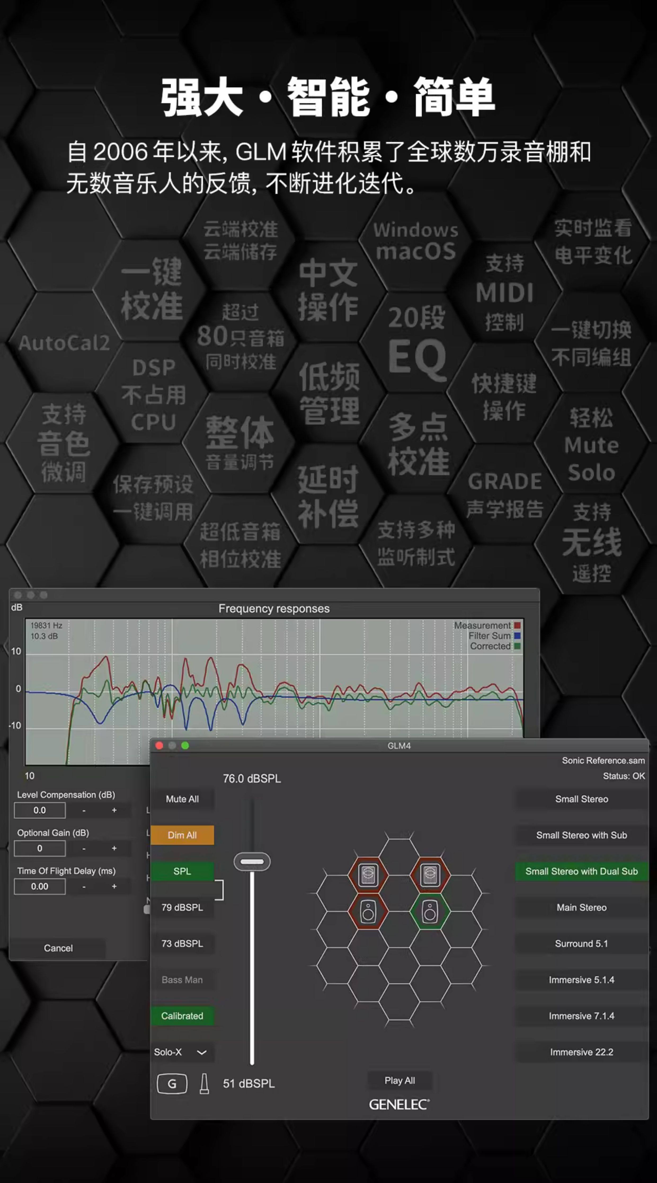Switch to Immersive 7.1.4 group
Image resolution: width=657 pixels, height=1183 pixels.
pos(582,1016)
